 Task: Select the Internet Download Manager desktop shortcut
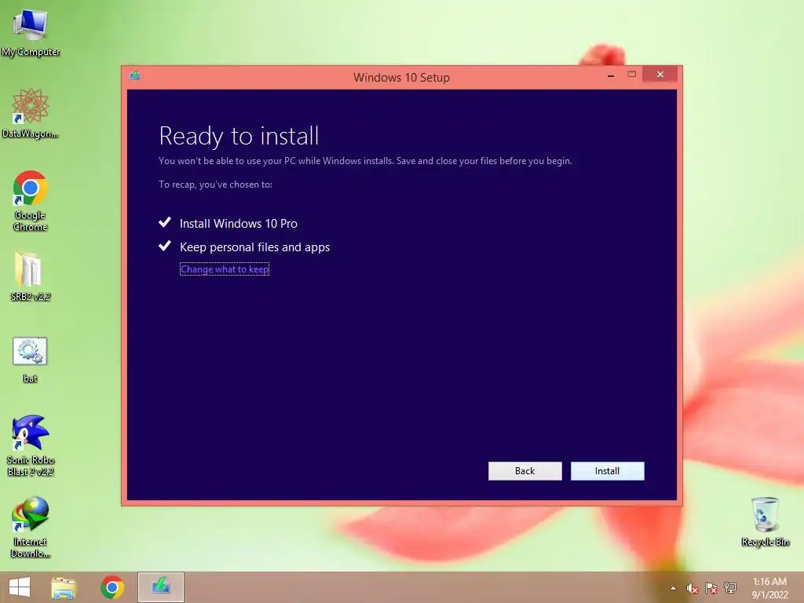(31, 527)
